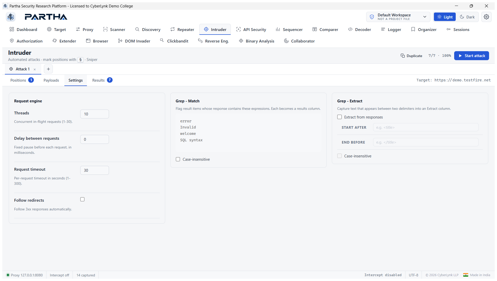Open the Binary Analysis module
This screenshot has width=497, height=281.
click(256, 41)
